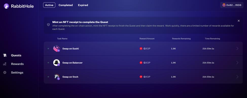Viewport: 247px width, 98px height.
Task: Click the wallet avatar icon beside 0x82...f6D8
Action: (224, 5)
